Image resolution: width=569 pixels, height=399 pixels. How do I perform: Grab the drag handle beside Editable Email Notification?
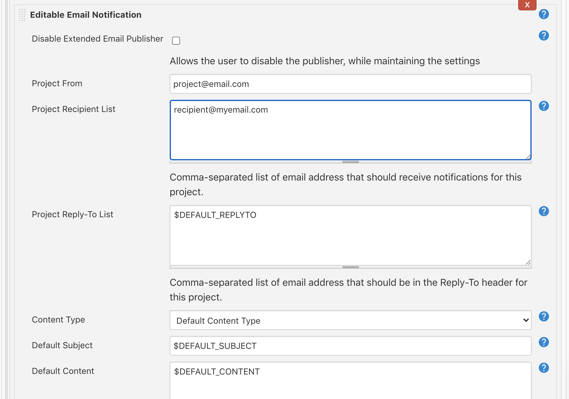pos(22,15)
